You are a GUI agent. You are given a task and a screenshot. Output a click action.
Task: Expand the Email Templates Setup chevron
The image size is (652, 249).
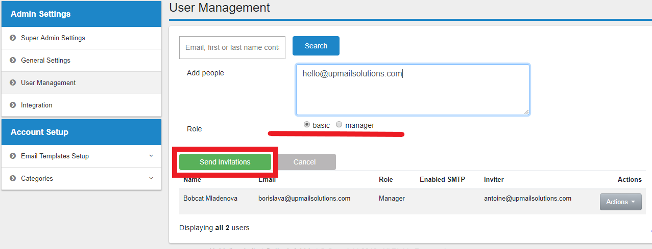pos(151,156)
